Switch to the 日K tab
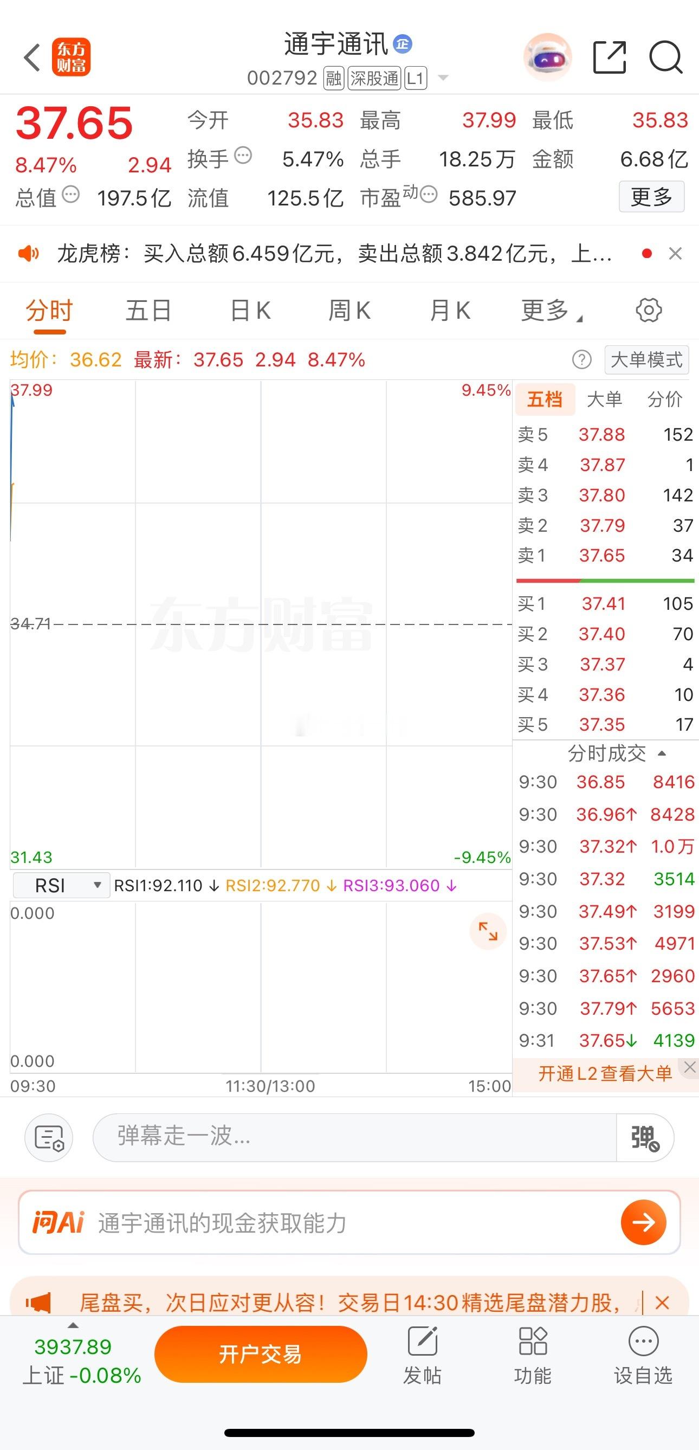 pos(250,310)
